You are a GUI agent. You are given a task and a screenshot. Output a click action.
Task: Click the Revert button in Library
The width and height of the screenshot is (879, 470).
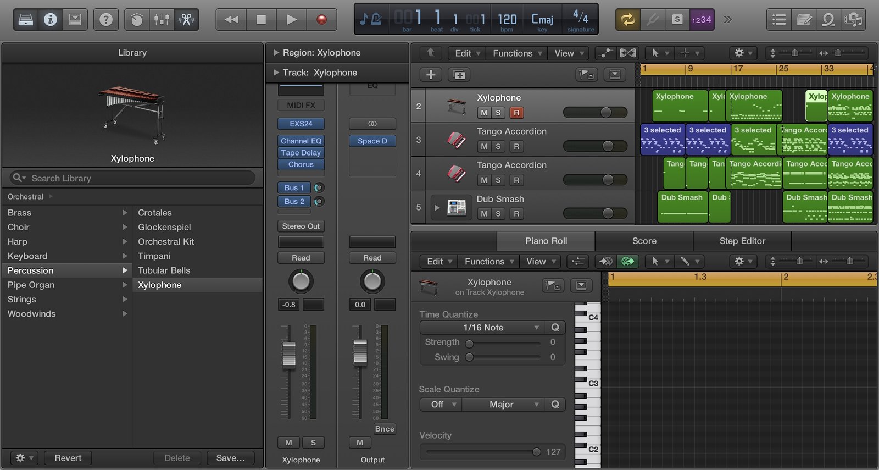68,458
